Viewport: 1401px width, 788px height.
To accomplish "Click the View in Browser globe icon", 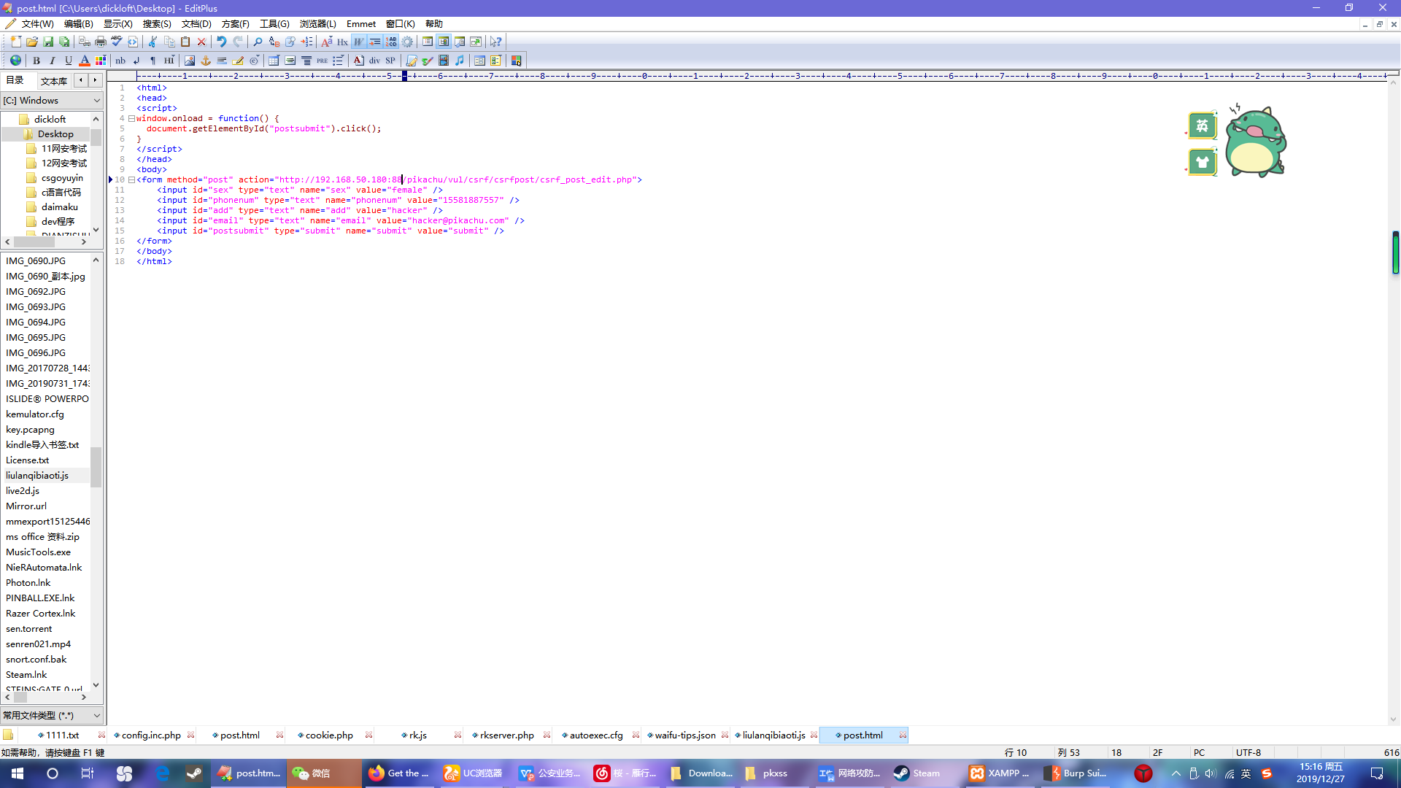I will (15, 61).
